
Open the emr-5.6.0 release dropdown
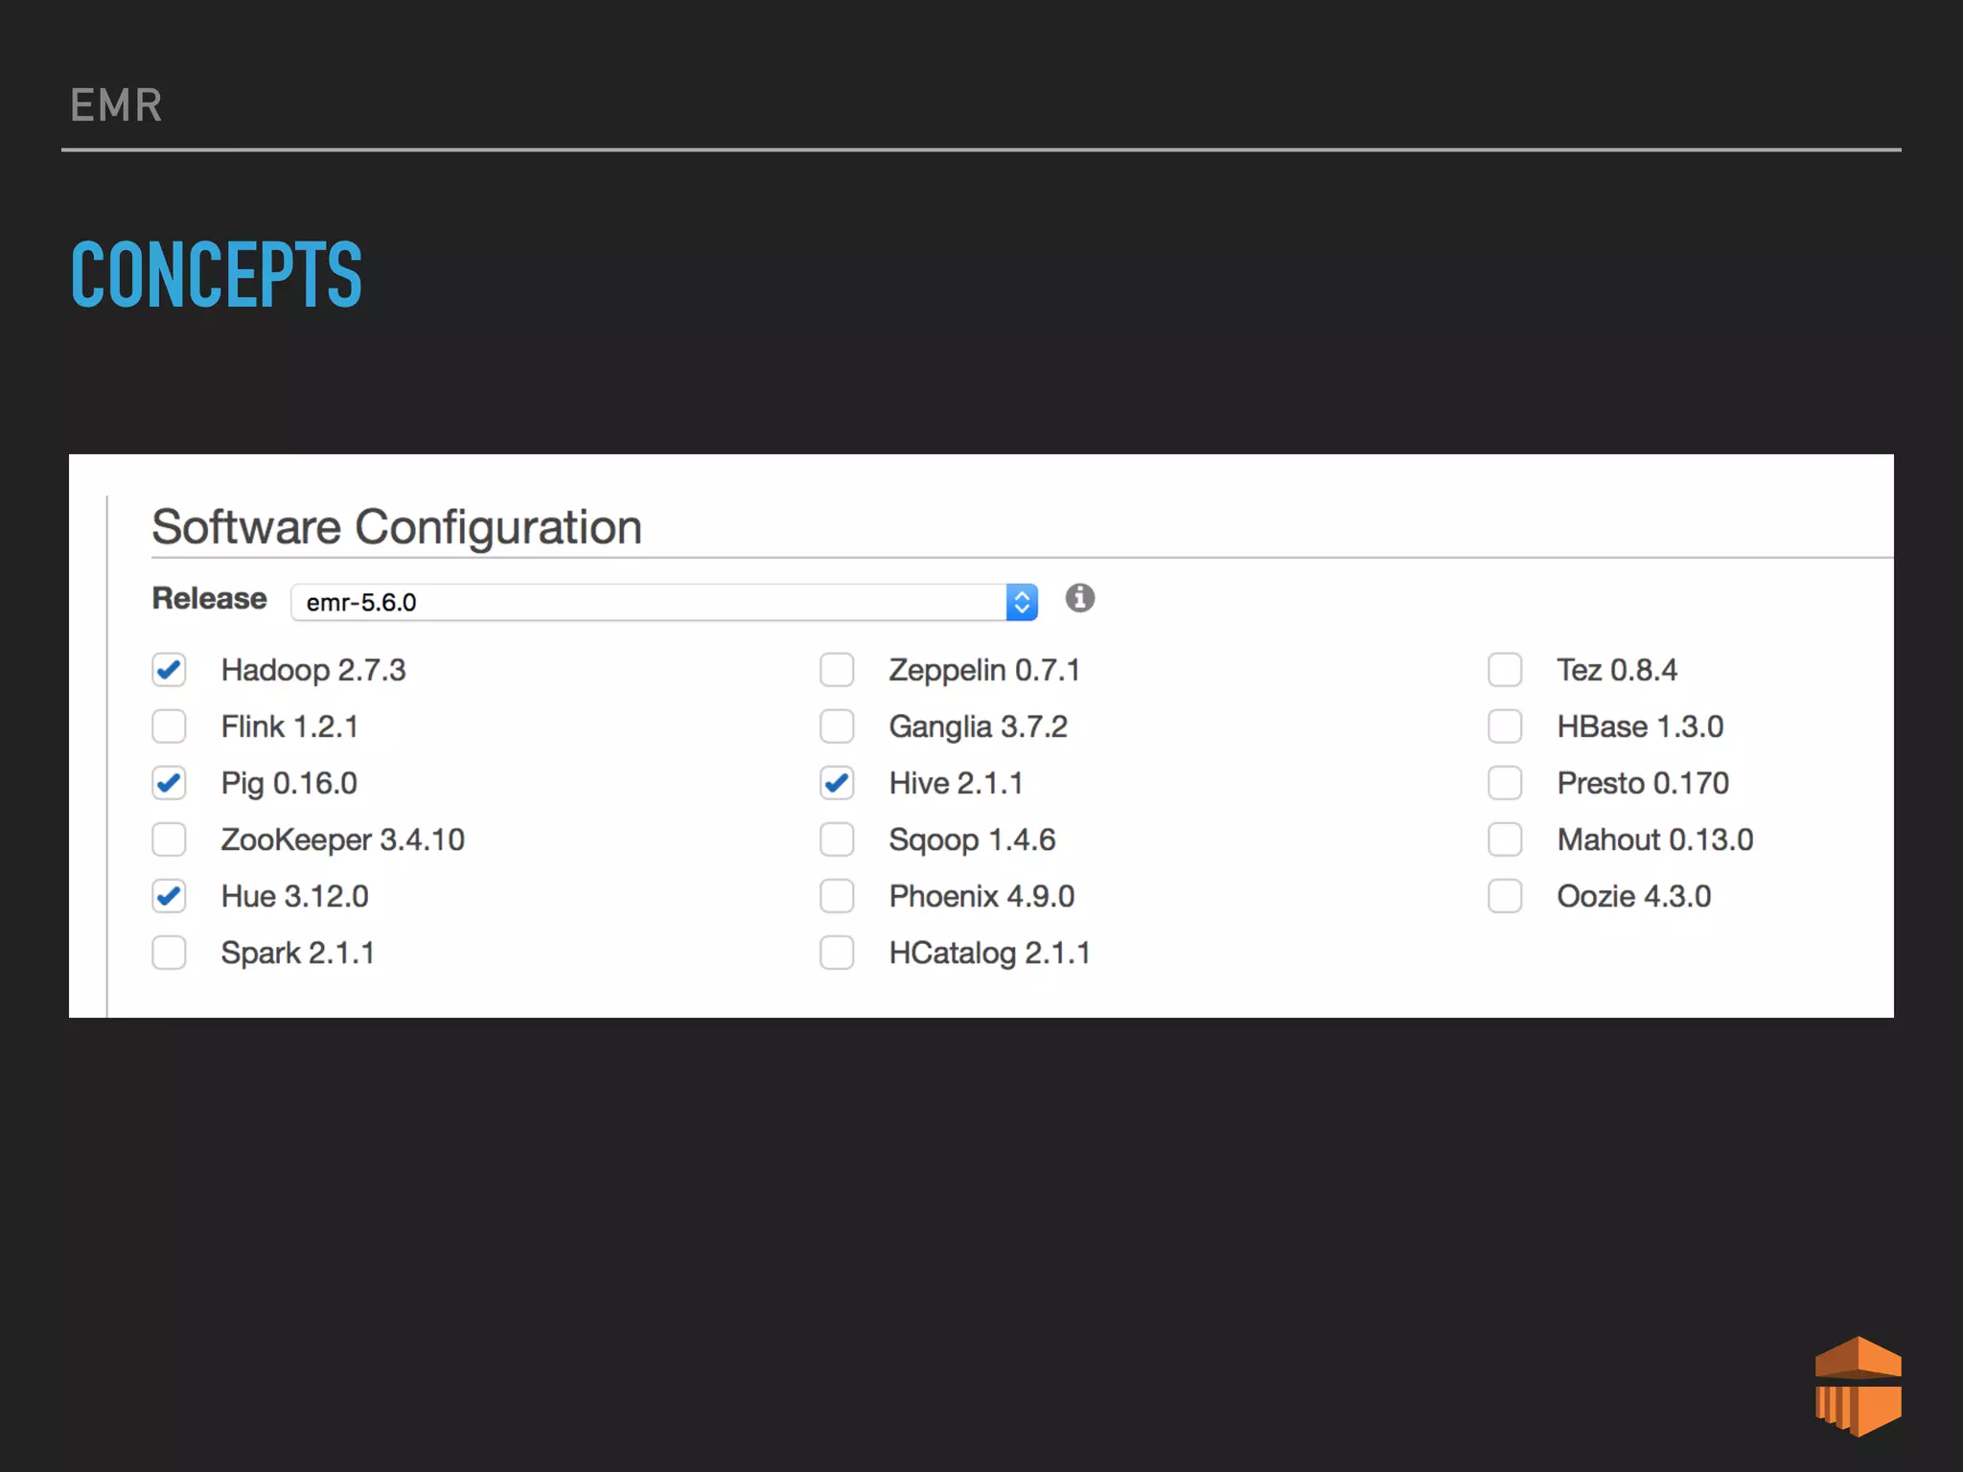coord(648,602)
